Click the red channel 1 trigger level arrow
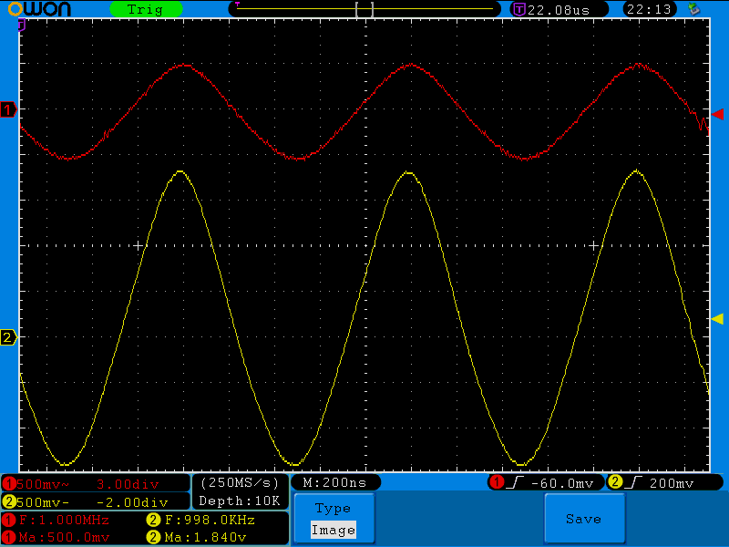729x547 pixels. pos(717,114)
